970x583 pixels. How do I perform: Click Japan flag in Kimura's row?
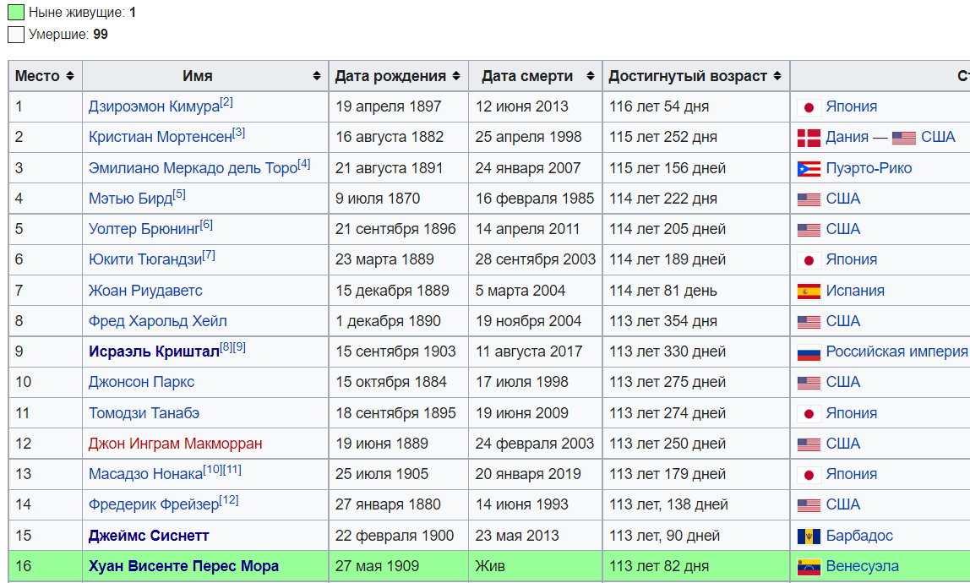[x=809, y=107]
